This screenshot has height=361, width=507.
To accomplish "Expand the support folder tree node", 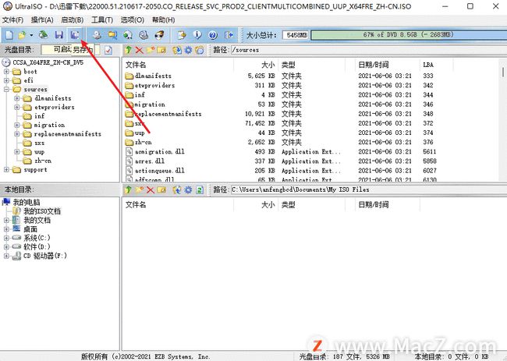I will click(6, 169).
